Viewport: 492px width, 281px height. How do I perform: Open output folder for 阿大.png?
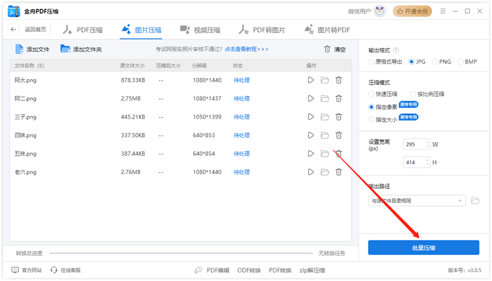(x=325, y=81)
